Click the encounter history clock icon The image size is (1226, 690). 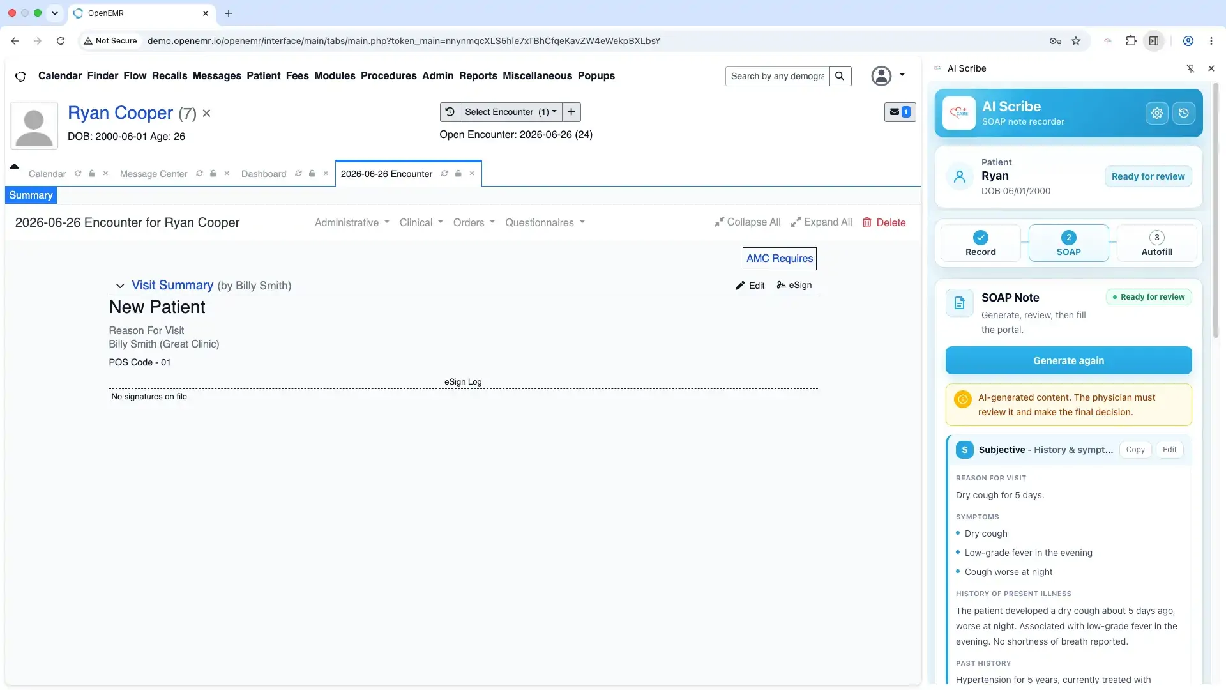(450, 112)
